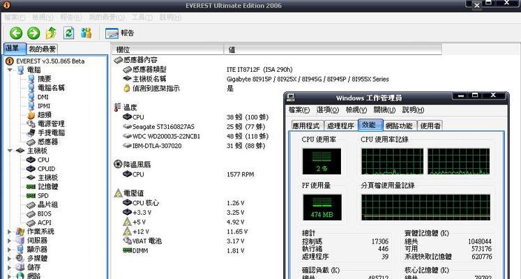Click the Refresh page toolbar icon
This screenshot has width=521, height=279.
(x=68, y=33)
